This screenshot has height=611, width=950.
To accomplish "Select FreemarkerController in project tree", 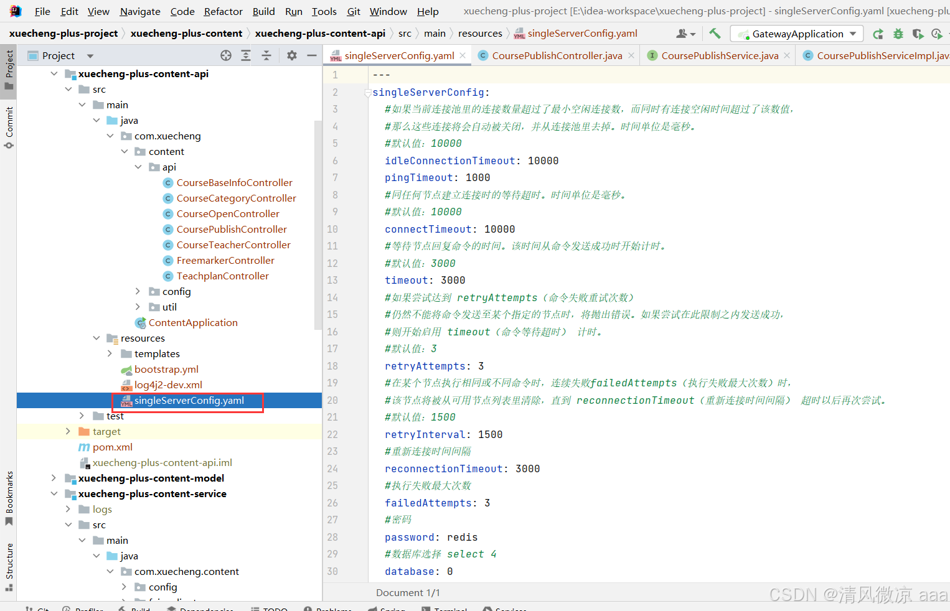I will [x=225, y=260].
